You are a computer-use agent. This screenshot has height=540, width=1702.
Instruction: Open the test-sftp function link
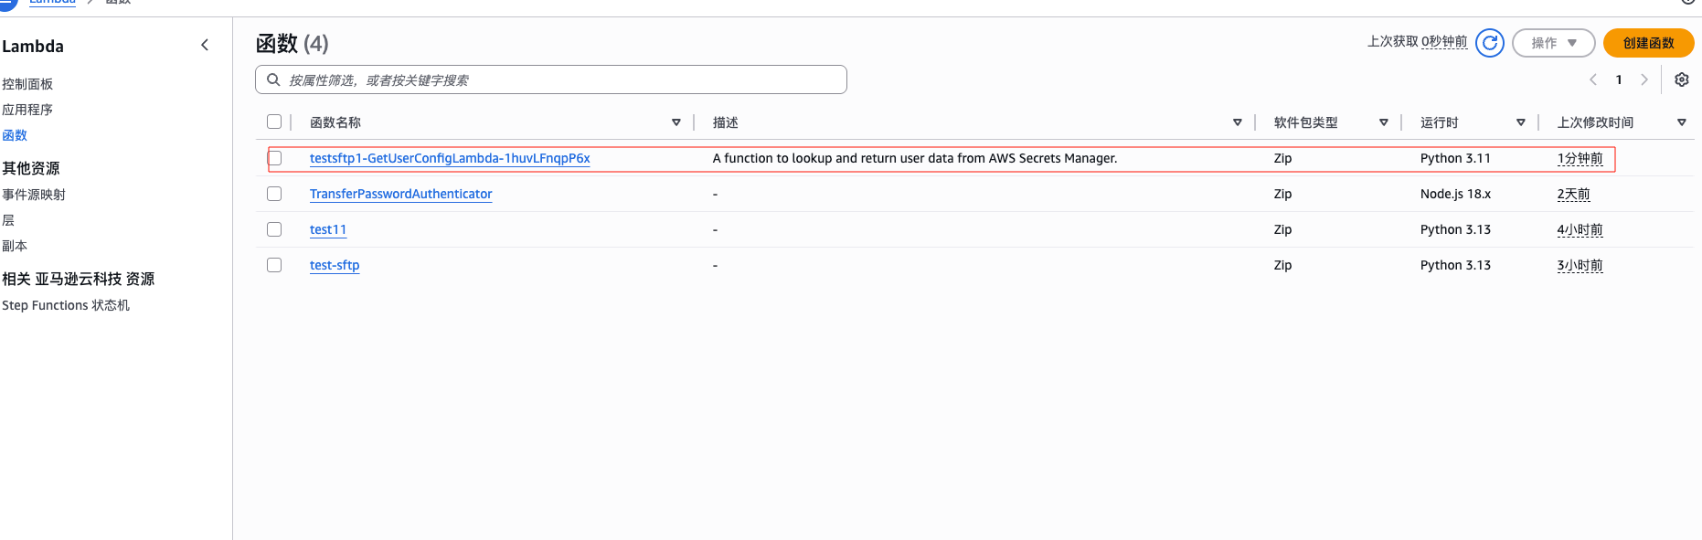tap(335, 265)
